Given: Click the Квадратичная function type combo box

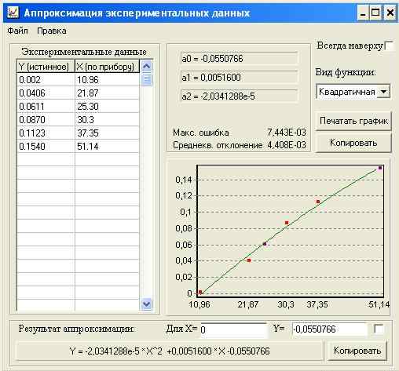Looking at the screenshot, I should click(x=353, y=92).
